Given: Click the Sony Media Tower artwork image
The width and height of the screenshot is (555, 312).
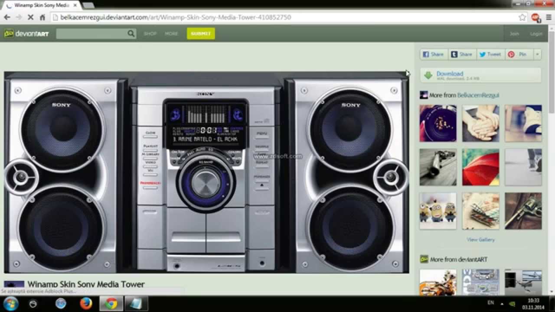Looking at the screenshot, I should [x=206, y=172].
